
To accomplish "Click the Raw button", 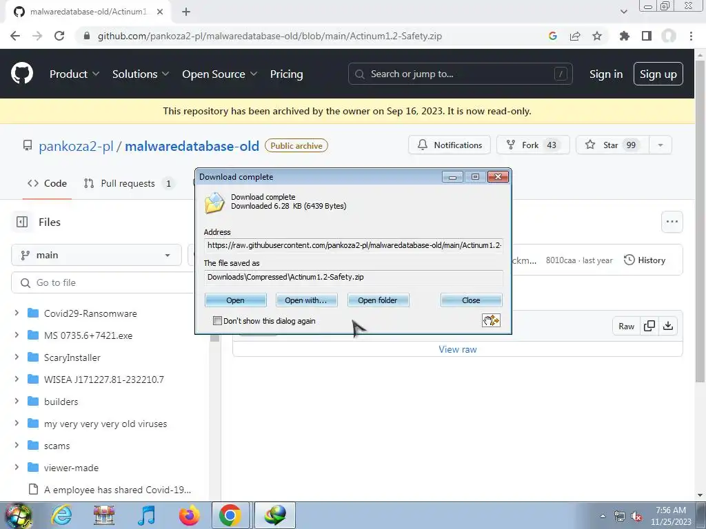I will [626, 326].
